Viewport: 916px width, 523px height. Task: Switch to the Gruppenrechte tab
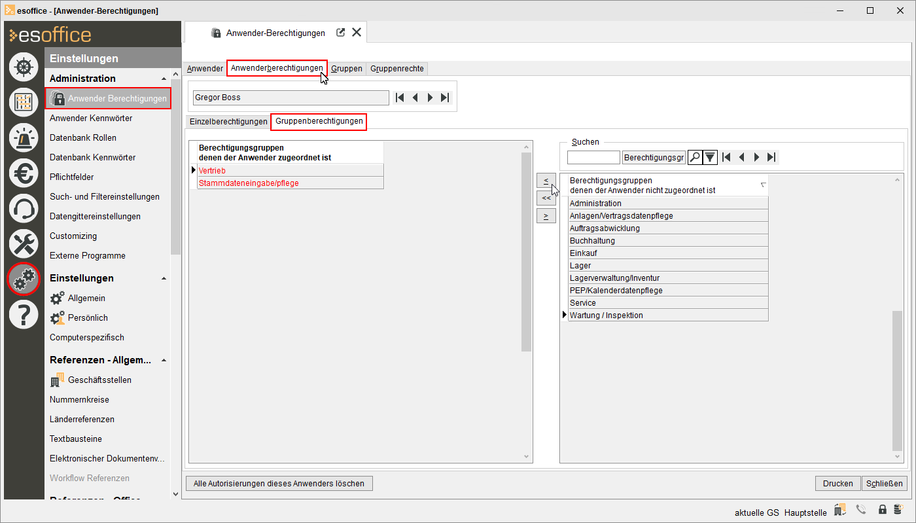397,69
